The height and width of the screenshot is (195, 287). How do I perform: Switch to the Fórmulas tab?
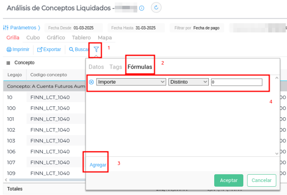(140, 67)
